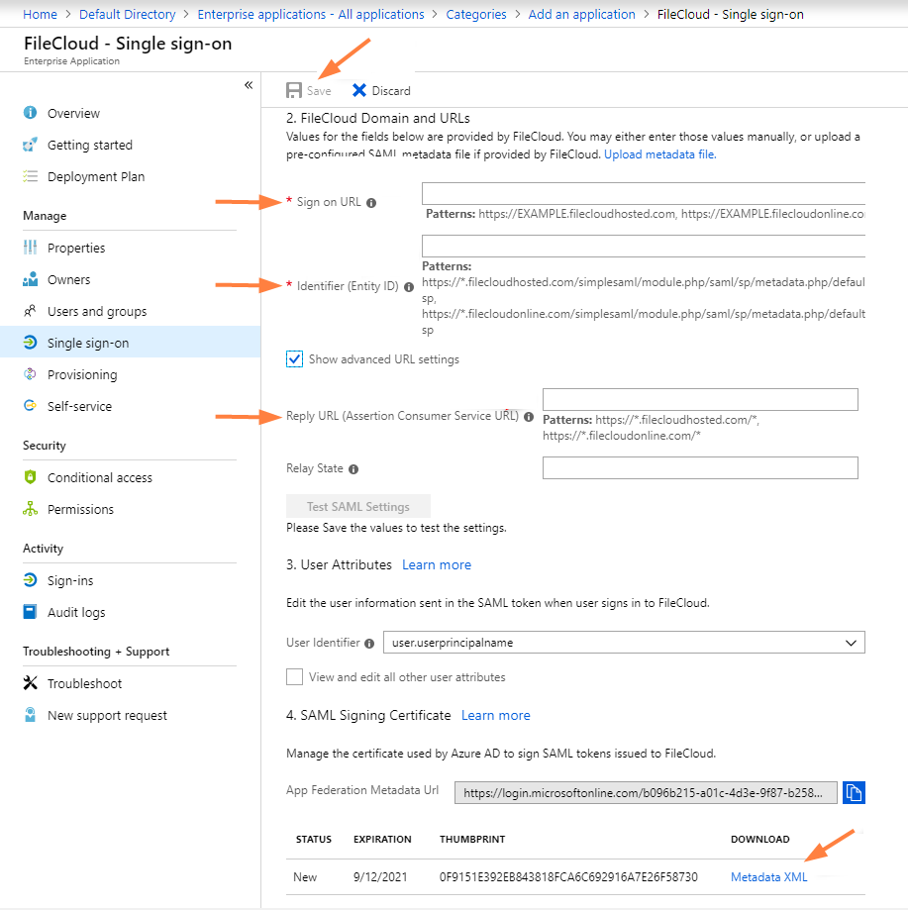
Task: Click the Discard X icon
Action: [x=359, y=90]
